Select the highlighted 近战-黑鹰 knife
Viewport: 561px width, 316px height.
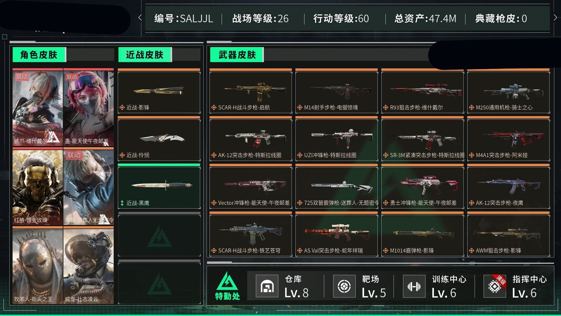click(x=159, y=188)
